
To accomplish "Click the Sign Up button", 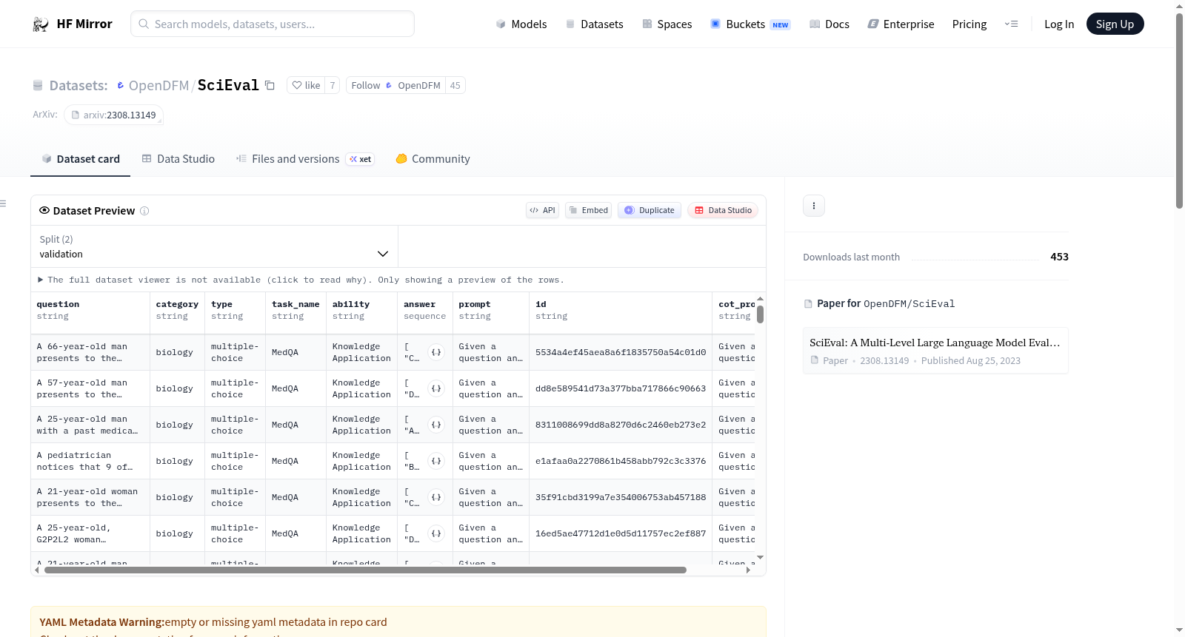I will [1115, 24].
